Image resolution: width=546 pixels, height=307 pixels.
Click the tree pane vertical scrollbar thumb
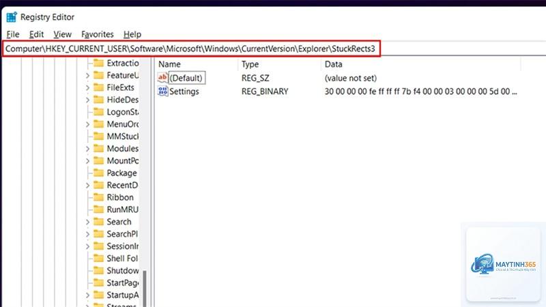click(145, 289)
